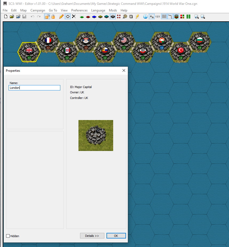Image resolution: width=229 pixels, height=247 pixels.
Task: Select the black X delete tool
Action: point(74,17)
